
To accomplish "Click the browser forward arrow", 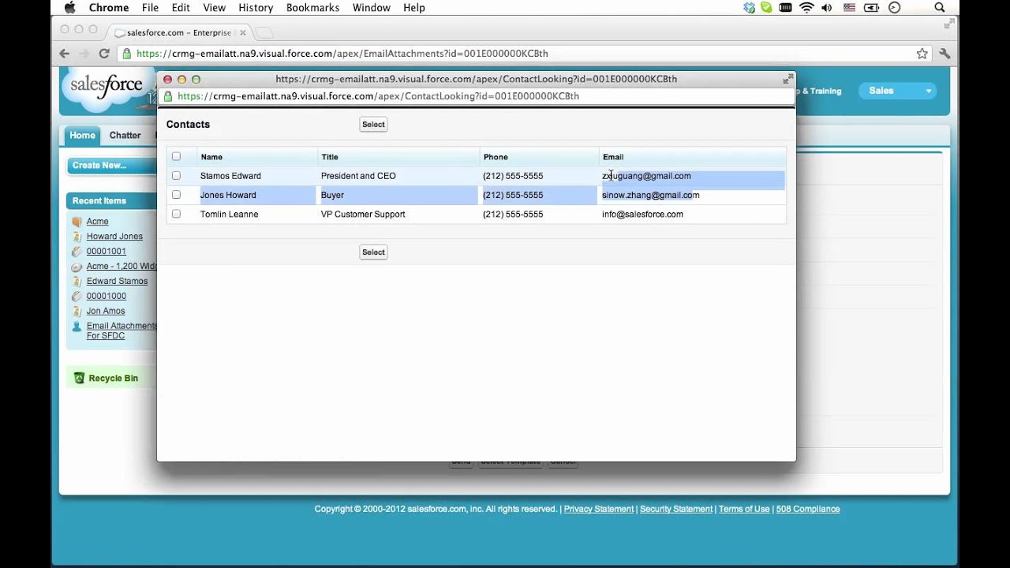I will tap(84, 54).
